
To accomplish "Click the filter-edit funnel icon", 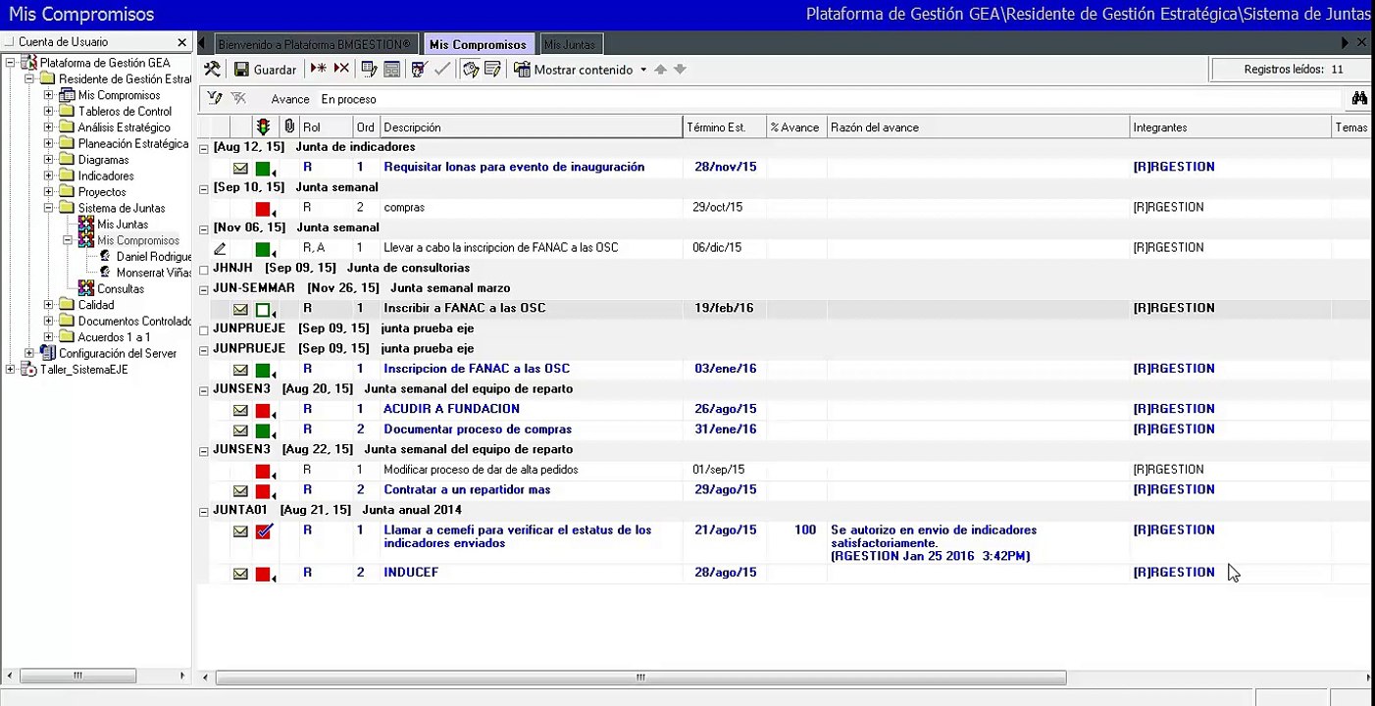I will (215, 98).
